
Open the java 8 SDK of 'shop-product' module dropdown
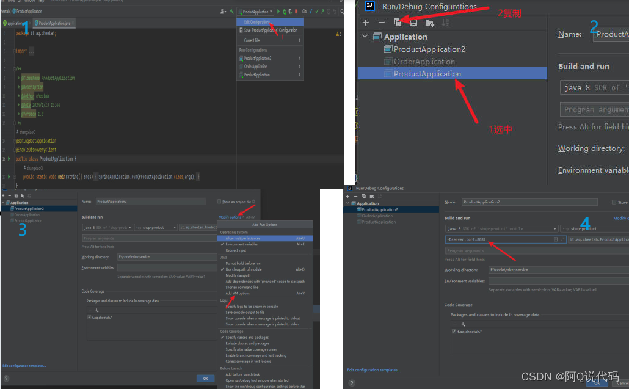[x=501, y=228]
